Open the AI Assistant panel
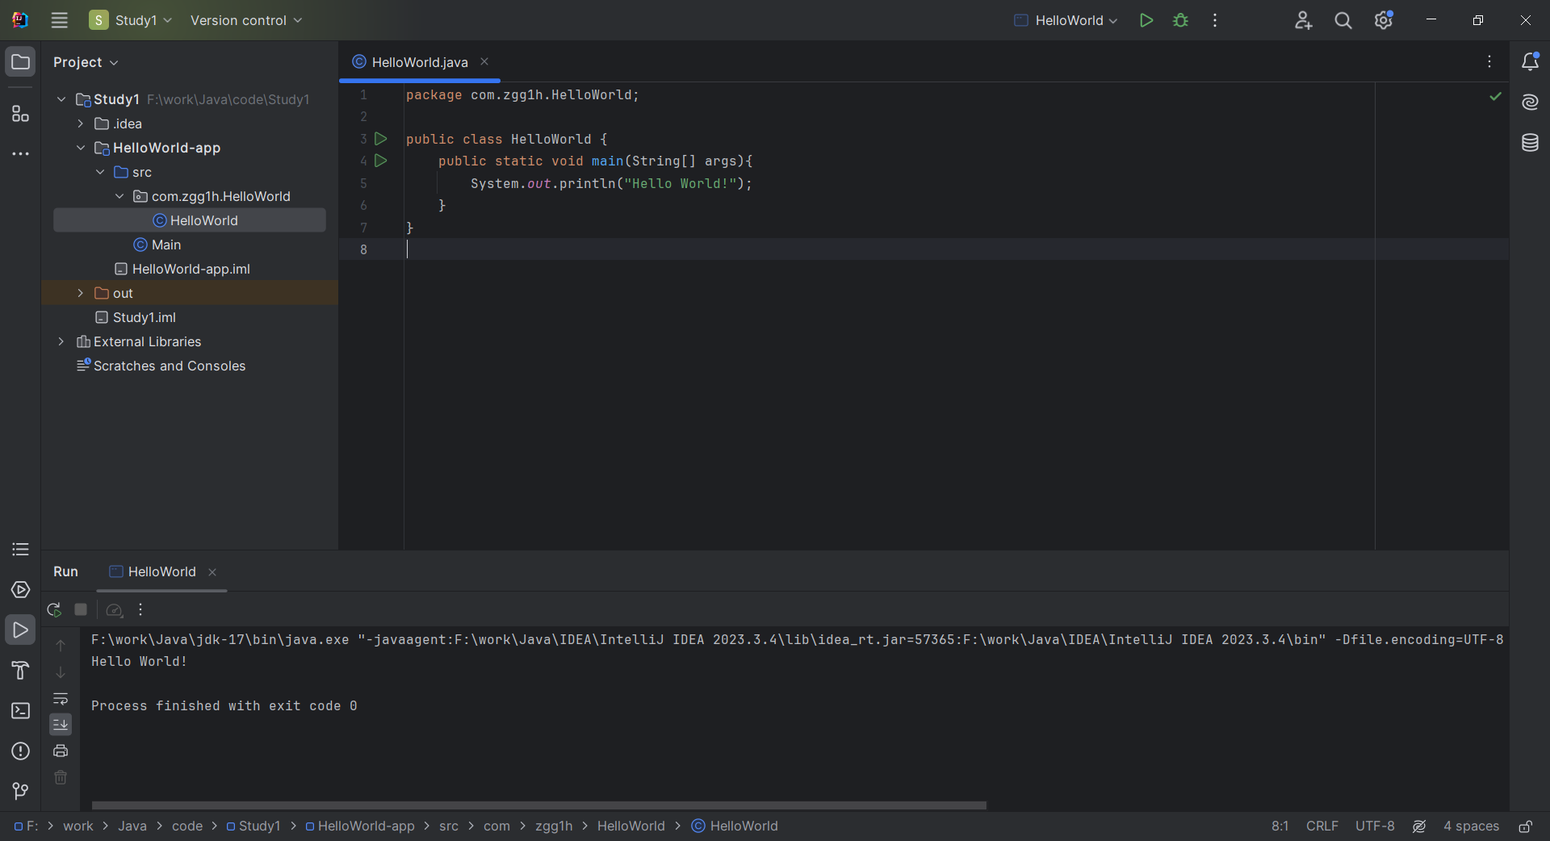 tap(1530, 102)
